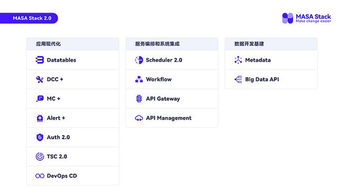Image resolution: width=344 pixels, height=193 pixels.
Task: Click the Workflow hierarchy icon
Action: click(139, 79)
